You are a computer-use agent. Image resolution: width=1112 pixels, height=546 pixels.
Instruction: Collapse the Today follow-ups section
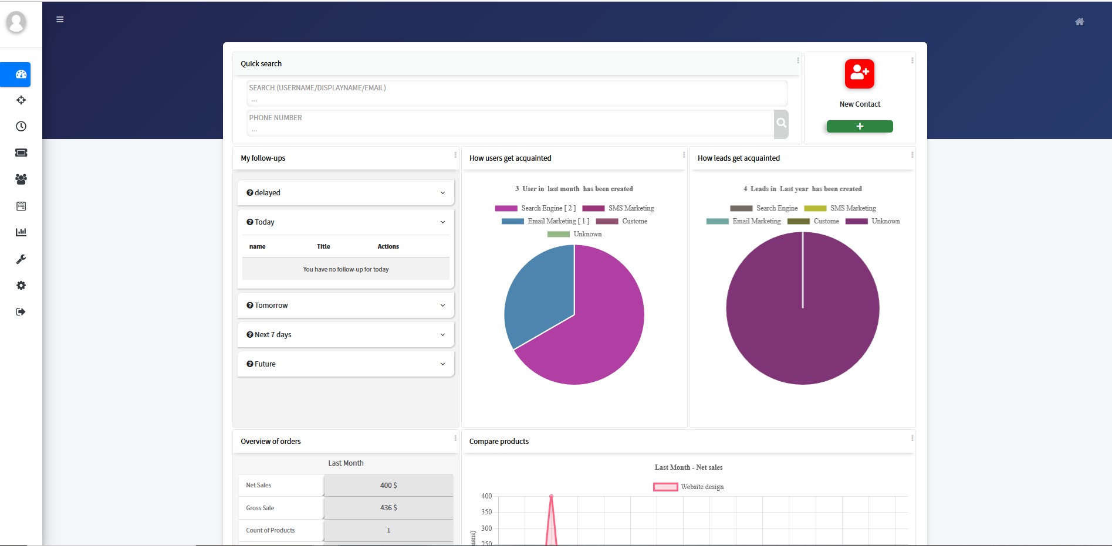345,222
